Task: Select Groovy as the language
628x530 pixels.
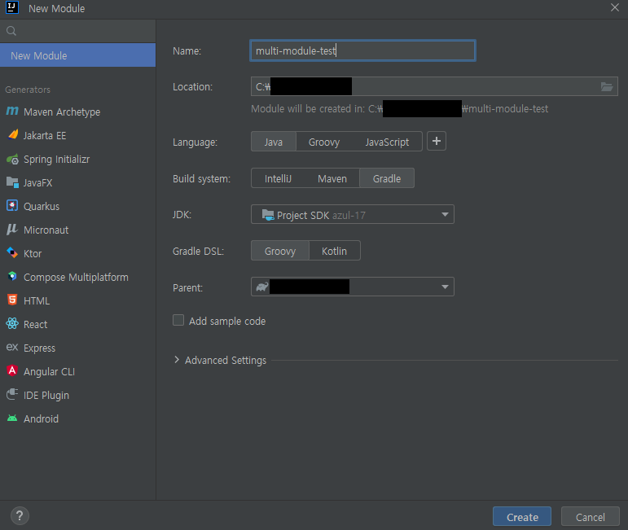Action: pos(324,142)
